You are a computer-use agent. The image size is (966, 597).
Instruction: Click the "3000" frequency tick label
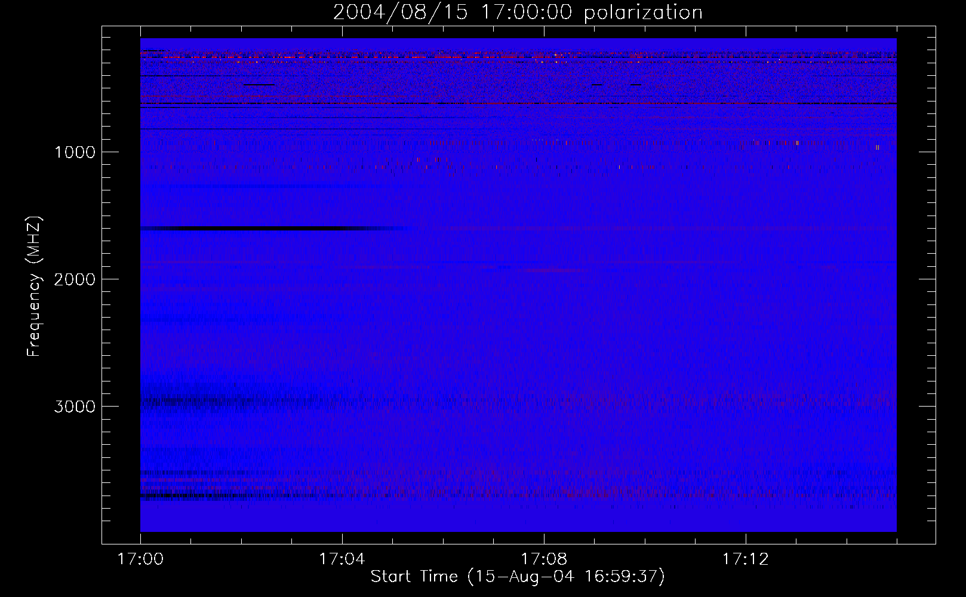75,406
